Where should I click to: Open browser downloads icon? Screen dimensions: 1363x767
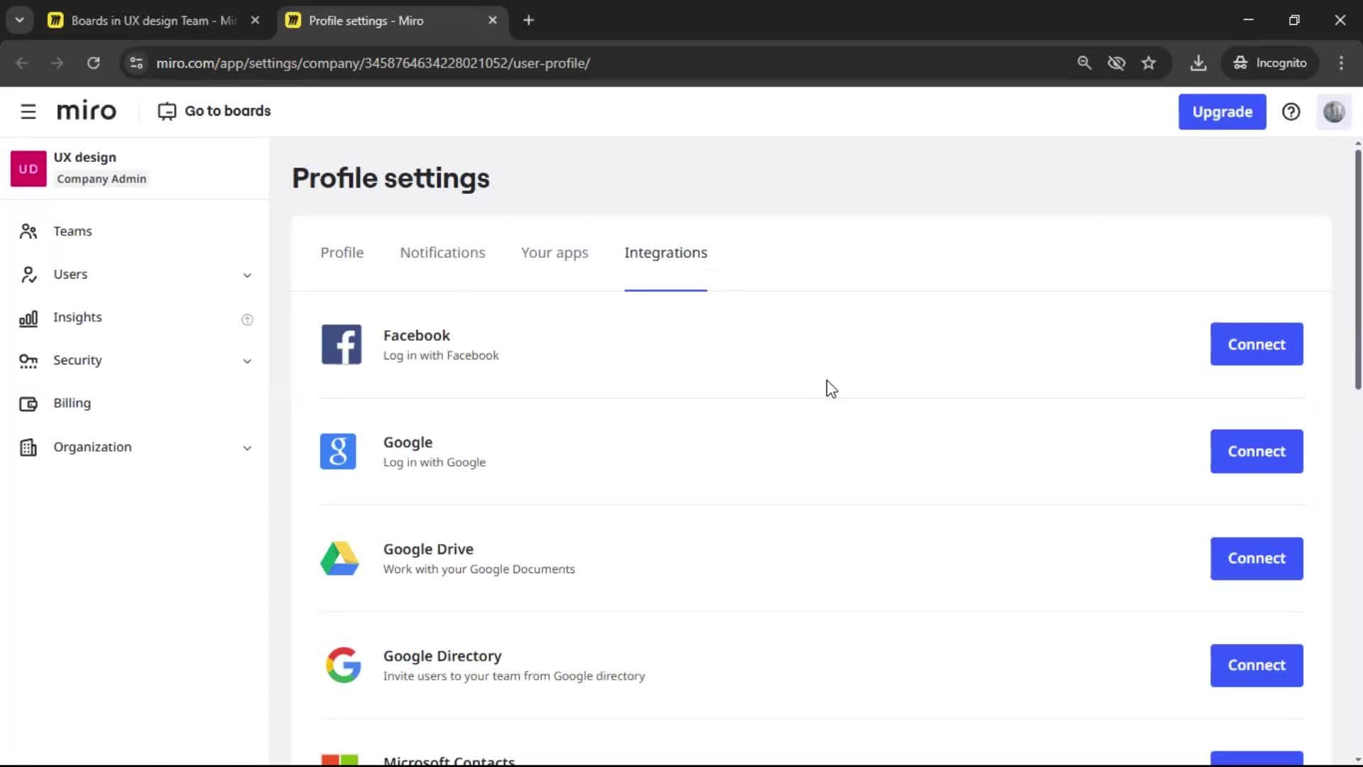click(1198, 62)
